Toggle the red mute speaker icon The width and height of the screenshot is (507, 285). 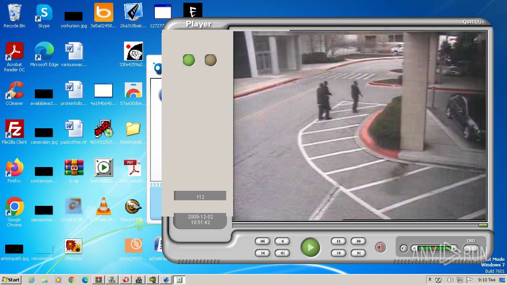coord(380,248)
